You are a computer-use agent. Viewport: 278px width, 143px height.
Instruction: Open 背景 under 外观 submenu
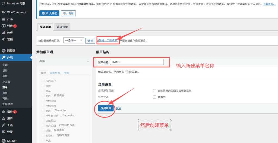point(5,98)
